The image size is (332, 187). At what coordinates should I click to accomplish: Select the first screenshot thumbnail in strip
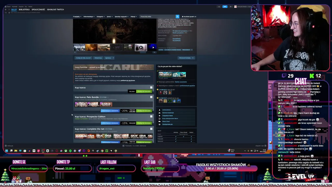tap(79, 47)
